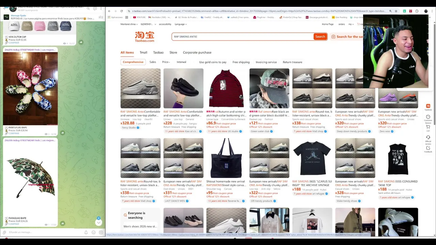
Task: Sort results by Sales
Action: (x=153, y=62)
